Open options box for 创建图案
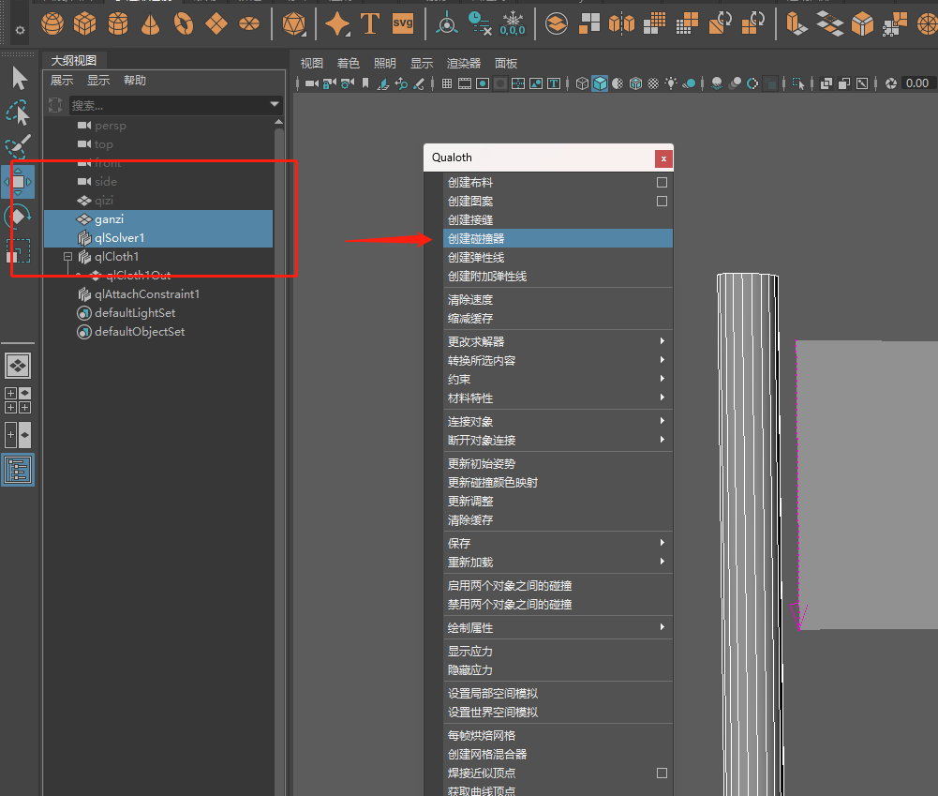 click(662, 201)
